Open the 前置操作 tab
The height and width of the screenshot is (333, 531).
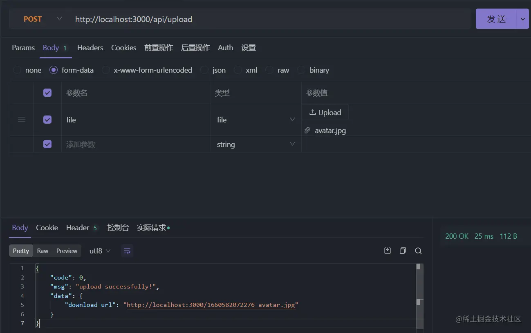coord(159,48)
